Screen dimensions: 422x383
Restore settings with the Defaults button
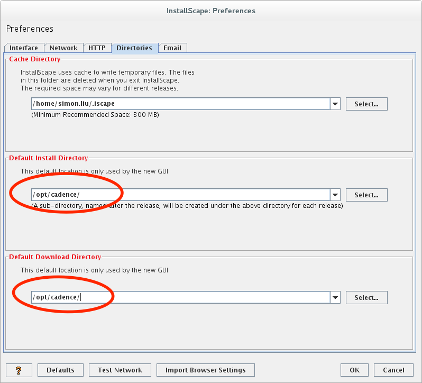coord(61,370)
